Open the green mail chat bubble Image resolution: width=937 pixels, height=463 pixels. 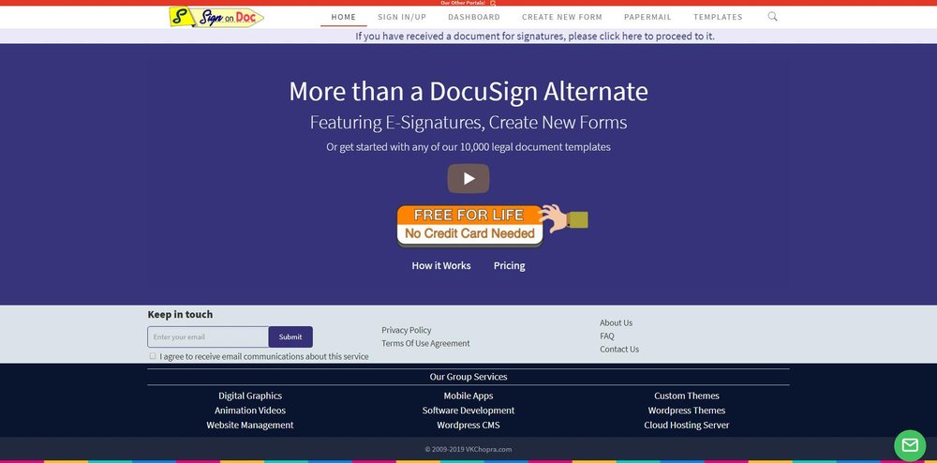click(x=910, y=446)
